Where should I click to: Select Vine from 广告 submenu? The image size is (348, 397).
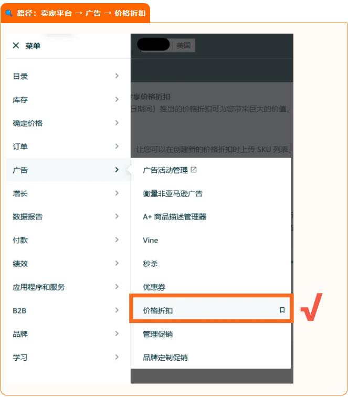click(150, 240)
